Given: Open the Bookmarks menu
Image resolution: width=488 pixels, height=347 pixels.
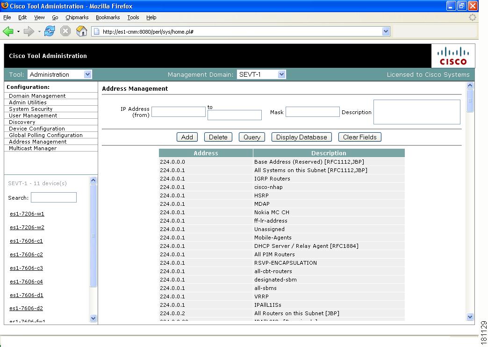Looking at the screenshot, I should (108, 17).
